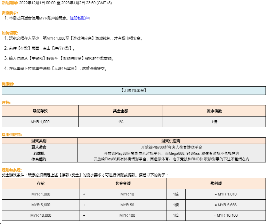This screenshot has width=269, height=224.
Task: Click the 游戏类别 column header
Action: tap(39, 141)
